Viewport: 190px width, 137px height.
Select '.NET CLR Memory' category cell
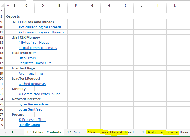(26, 38)
